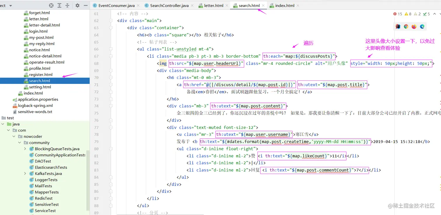Select ElasticsearchTests class
The height and width of the screenshot is (215, 441).
coord(51,168)
